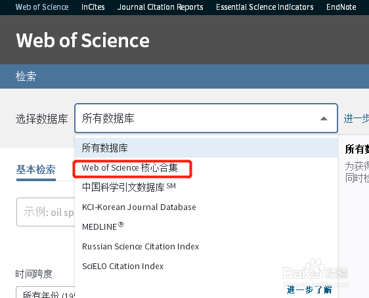Viewport: 369px width, 298px height.
Task: Click Web of Science top navigation link
Action: click(x=42, y=7)
